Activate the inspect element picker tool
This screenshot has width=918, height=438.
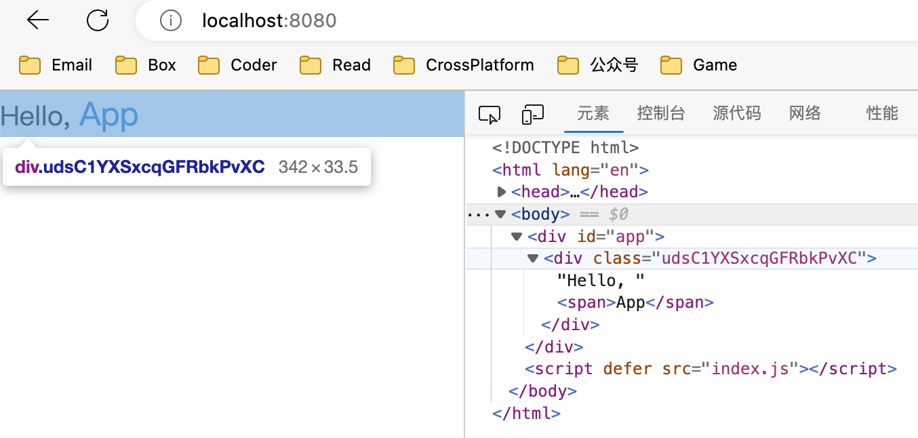click(x=490, y=115)
